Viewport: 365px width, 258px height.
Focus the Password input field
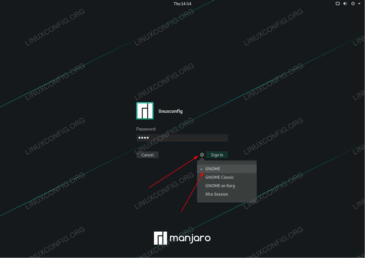182,138
